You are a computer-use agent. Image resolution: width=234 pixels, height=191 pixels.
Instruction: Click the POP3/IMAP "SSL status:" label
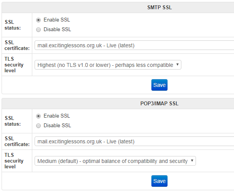coord(13,121)
